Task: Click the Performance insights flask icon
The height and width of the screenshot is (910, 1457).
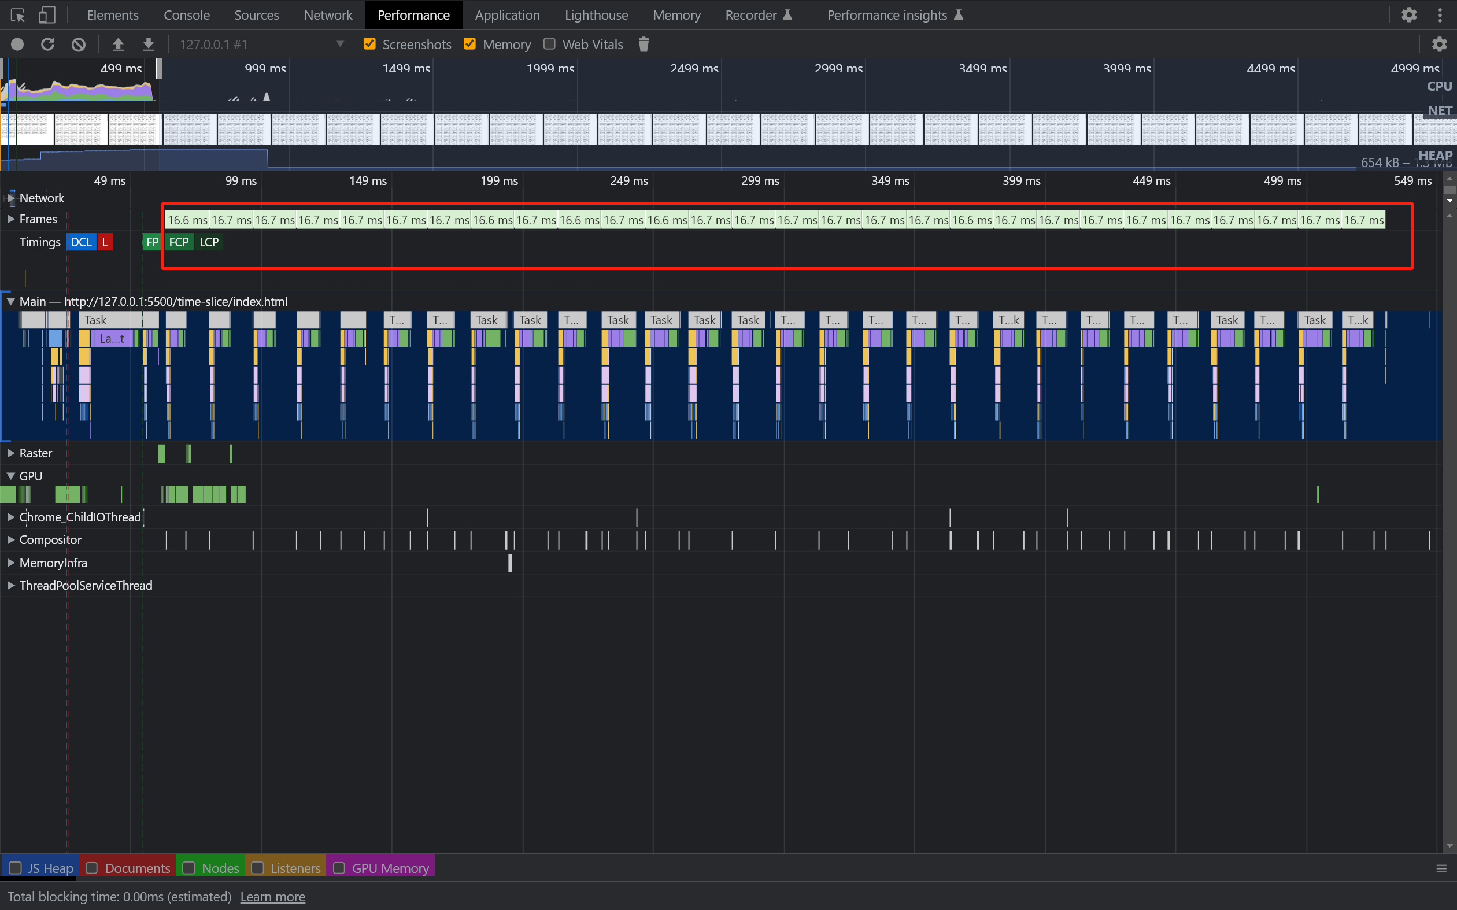Action: (959, 15)
